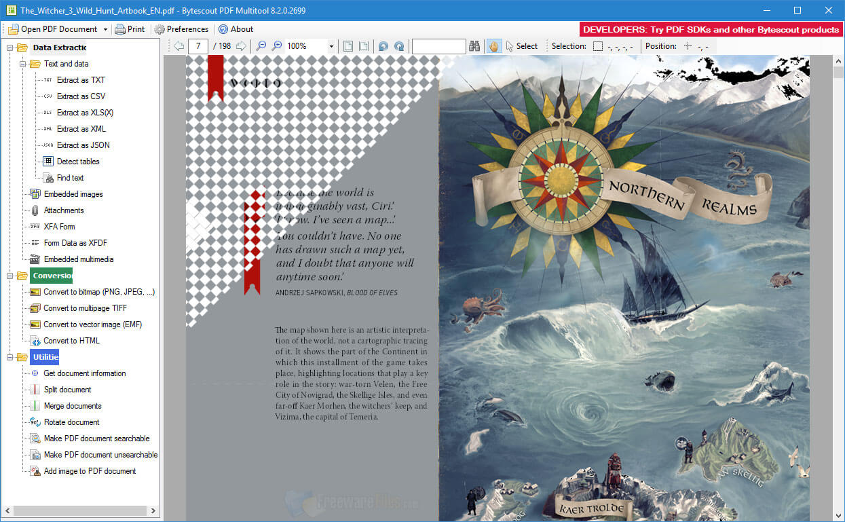Open the 100% zoom level dropdown
This screenshot has width=845, height=522.
pyautogui.click(x=331, y=46)
